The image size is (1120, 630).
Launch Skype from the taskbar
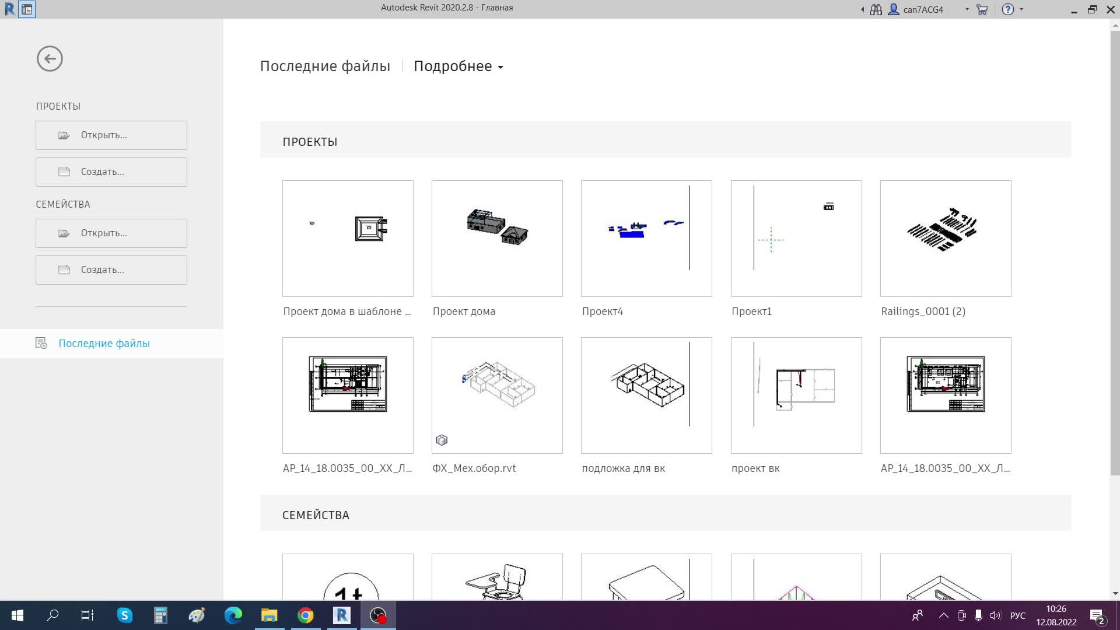point(125,615)
